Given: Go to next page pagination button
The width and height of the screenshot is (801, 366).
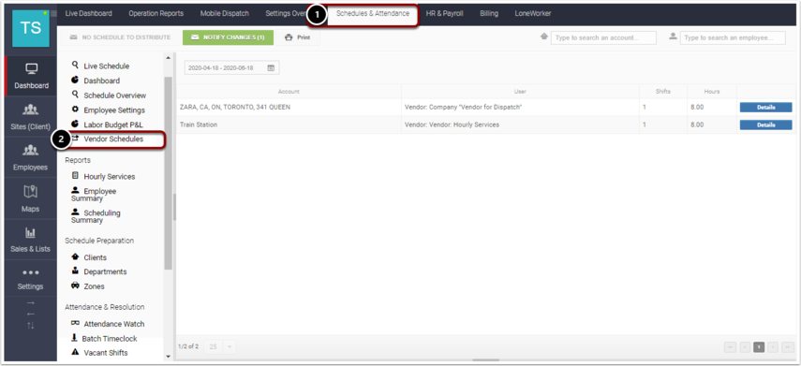Looking at the screenshot, I should [773, 347].
